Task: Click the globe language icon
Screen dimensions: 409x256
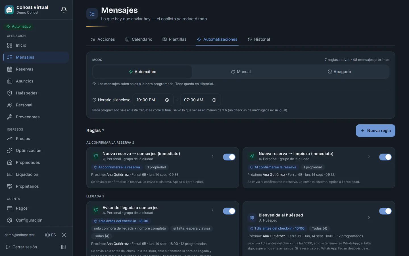Action: pos(47,235)
